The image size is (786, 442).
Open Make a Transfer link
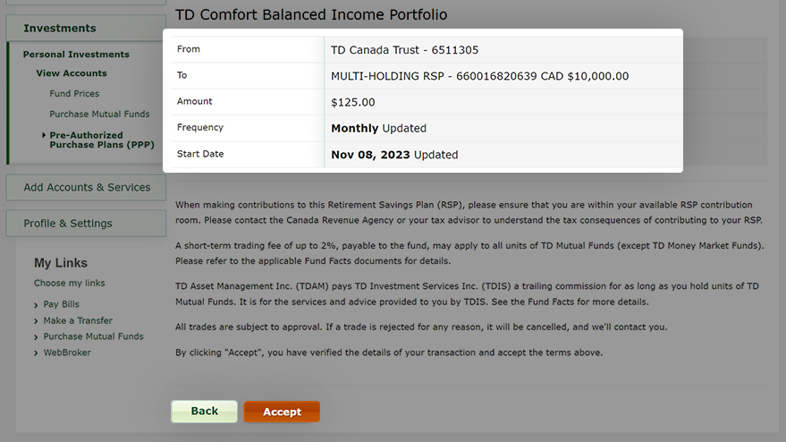click(x=78, y=320)
